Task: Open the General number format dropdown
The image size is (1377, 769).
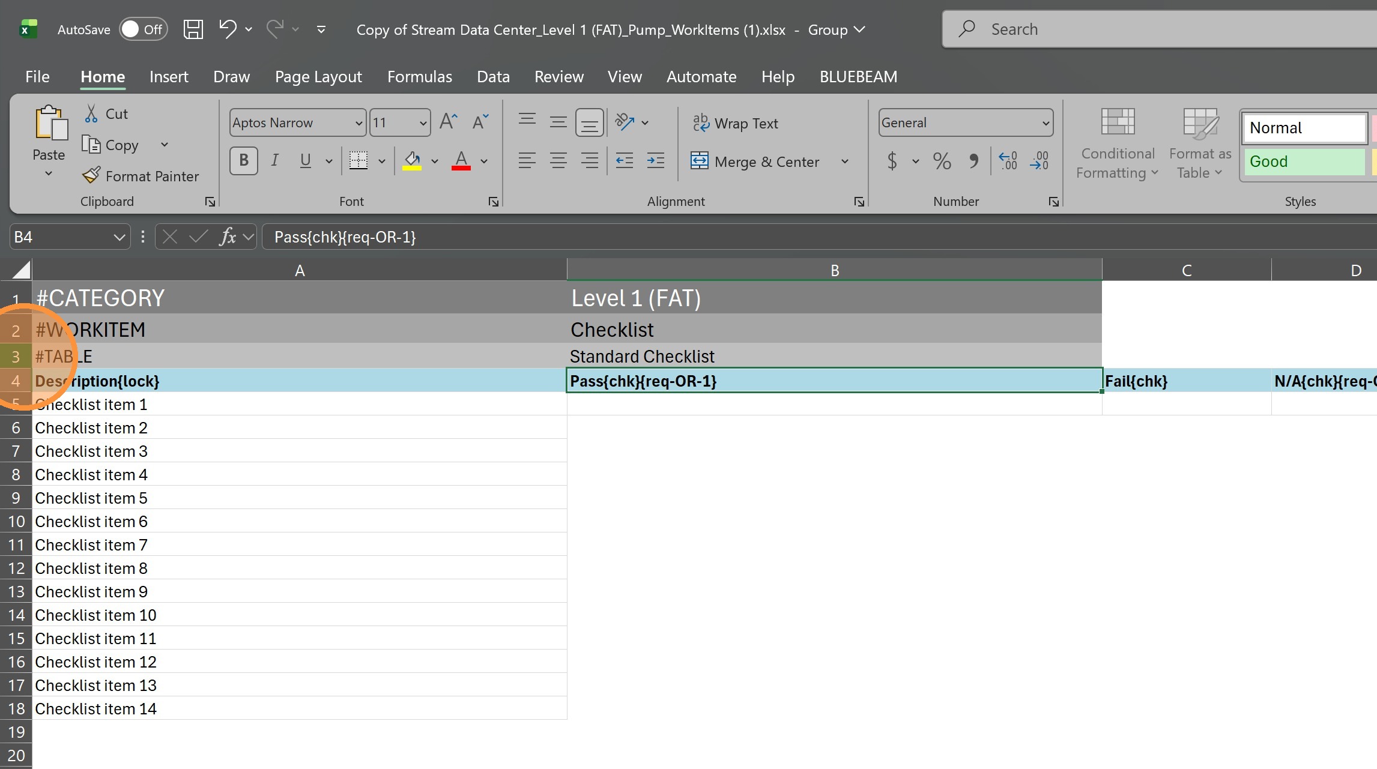Action: pos(1046,123)
